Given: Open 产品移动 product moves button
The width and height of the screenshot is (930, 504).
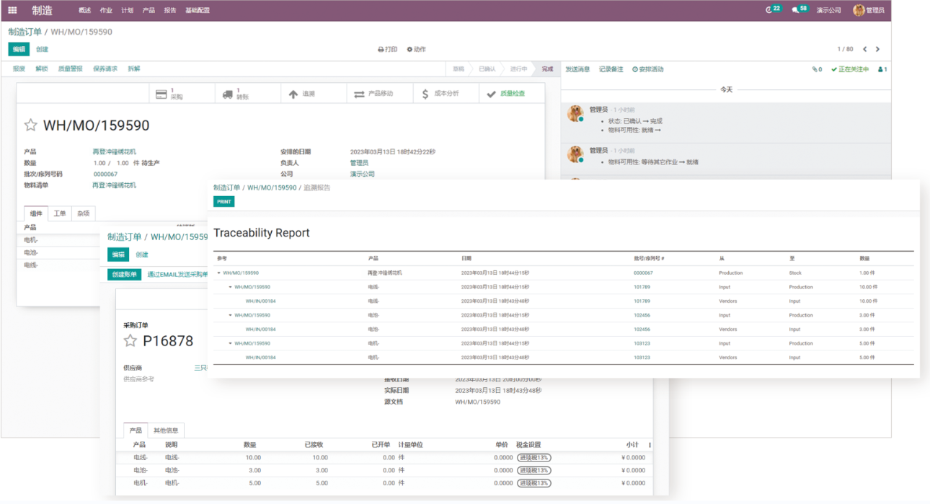Looking at the screenshot, I should point(373,94).
